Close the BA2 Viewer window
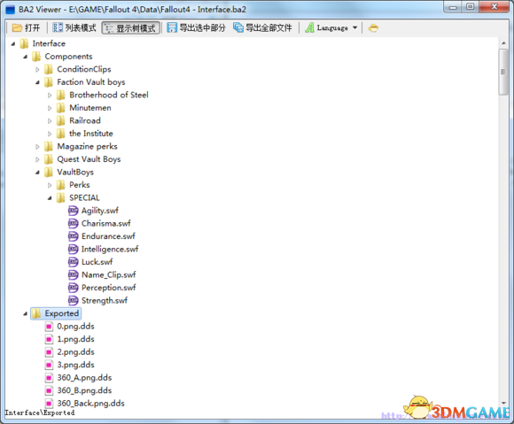Viewport: 514px width, 424px height. point(495,7)
